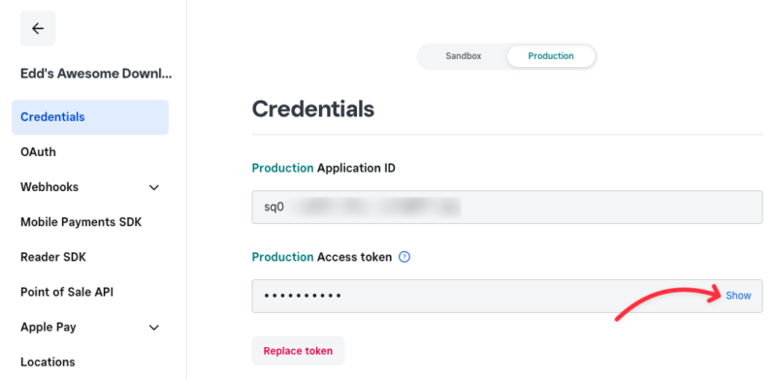Click the back arrow icon
Screen dimensions: 776x380
click(x=38, y=29)
